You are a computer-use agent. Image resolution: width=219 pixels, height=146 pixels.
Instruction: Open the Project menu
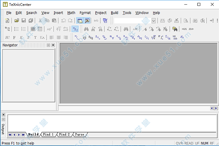pyautogui.click(x=101, y=13)
